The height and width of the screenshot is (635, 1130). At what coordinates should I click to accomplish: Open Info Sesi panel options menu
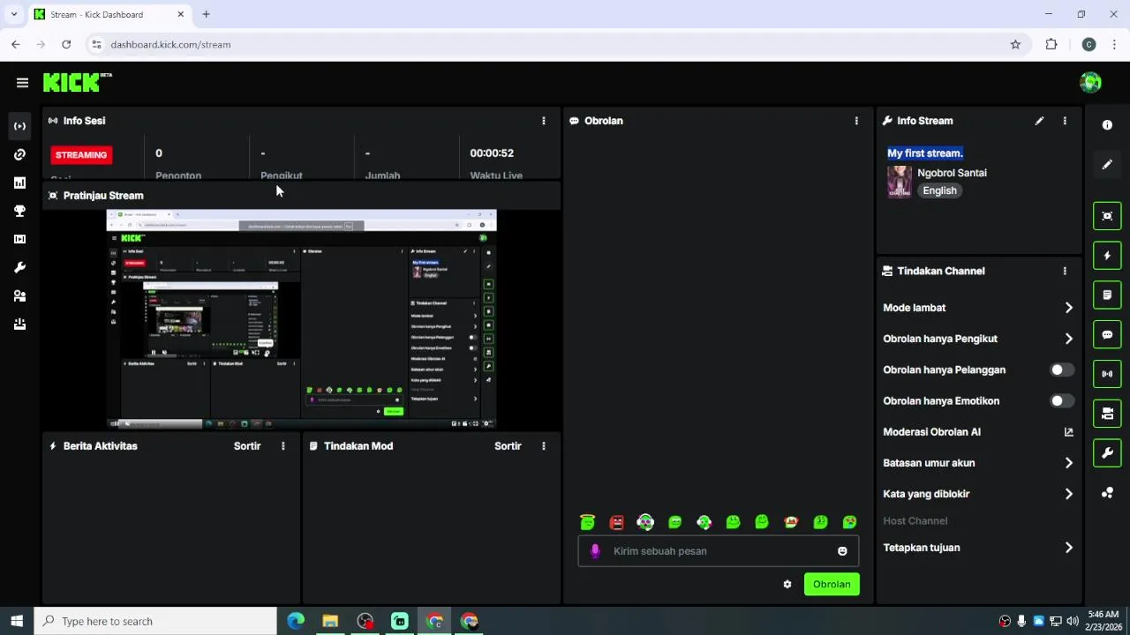(544, 121)
